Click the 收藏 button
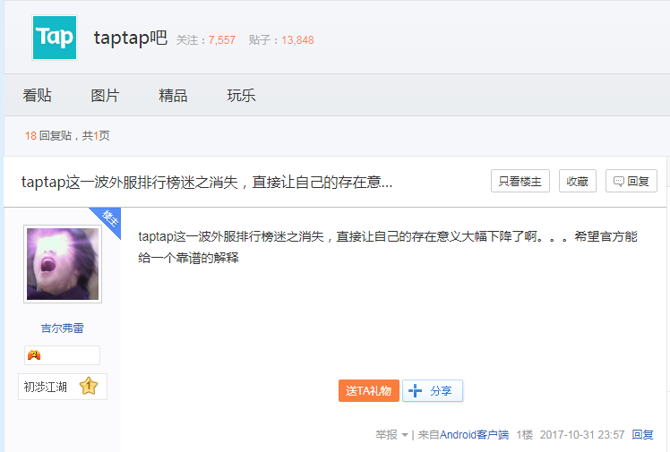670x452 pixels. coord(577,181)
